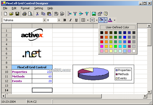153x105 pixels.
Task: Select the Properties cell
Action: point(22,72)
